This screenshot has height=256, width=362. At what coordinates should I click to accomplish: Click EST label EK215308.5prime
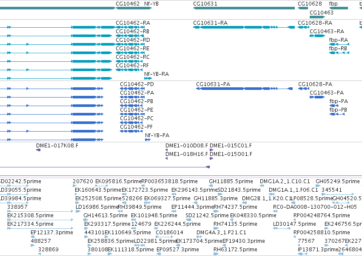coord(30,216)
